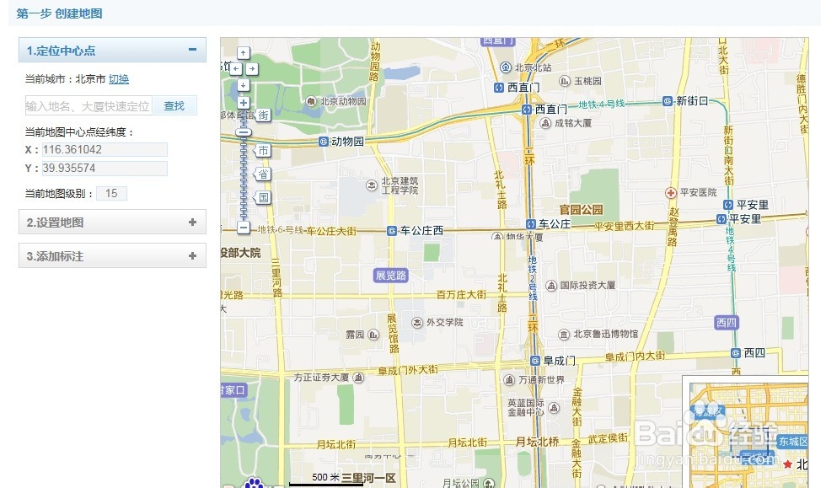Click the 平安医院 hospital cross icon
Viewport: 826px width, 488px height.
[671, 193]
